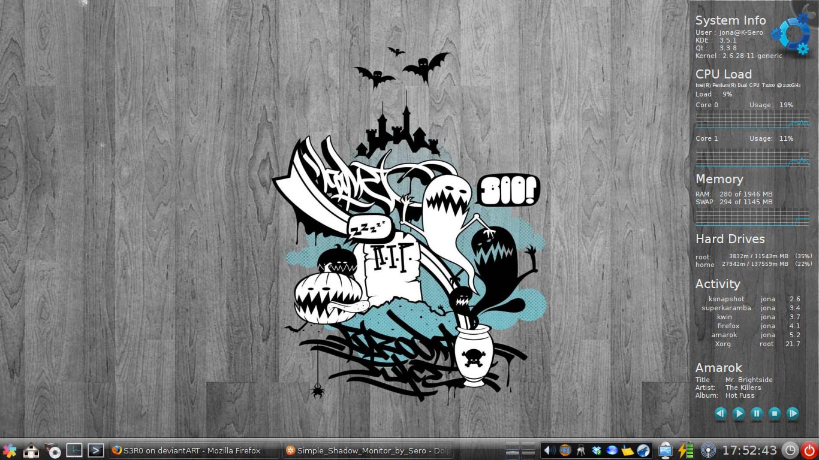This screenshot has height=460, width=819.
Task: Pause playback in the Amarok widget
Action: click(757, 413)
